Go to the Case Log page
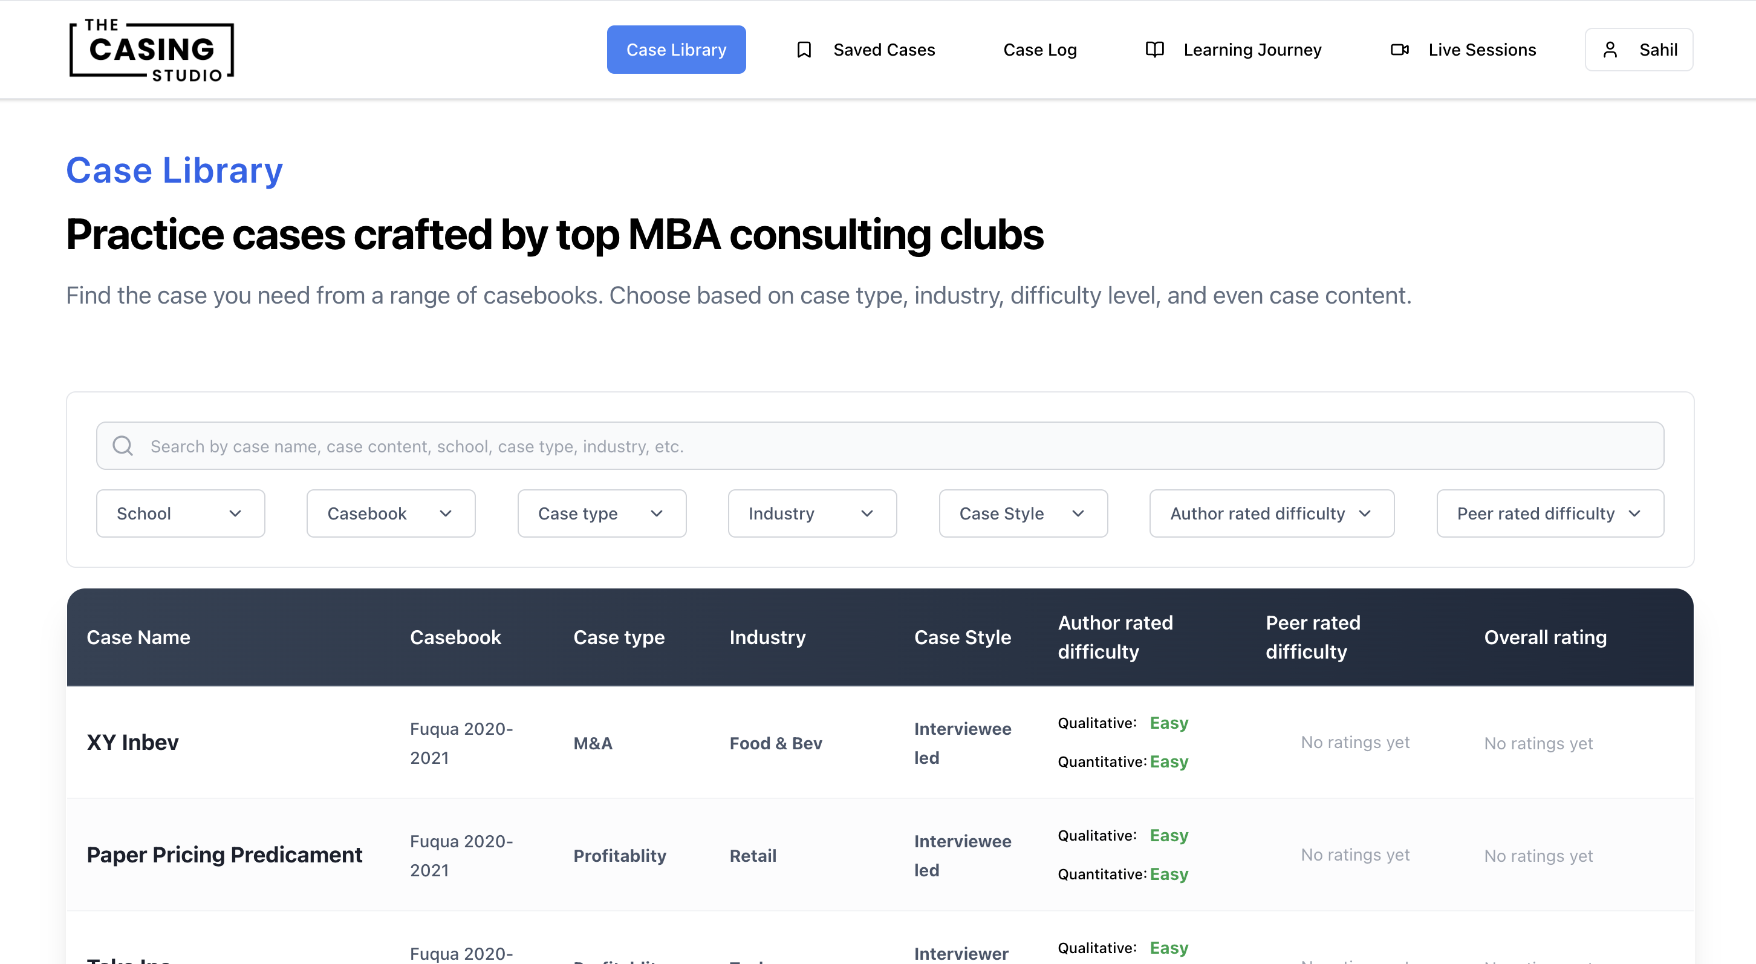The width and height of the screenshot is (1756, 964). [x=1039, y=50]
